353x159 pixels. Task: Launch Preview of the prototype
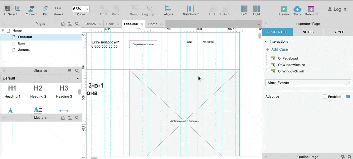tap(284, 9)
